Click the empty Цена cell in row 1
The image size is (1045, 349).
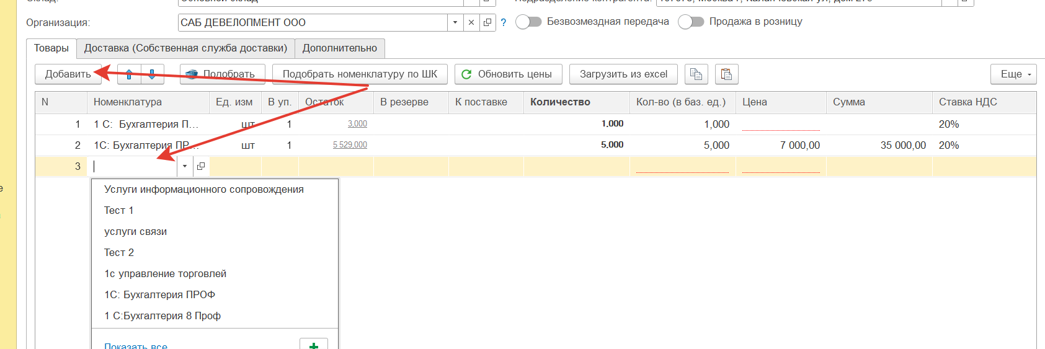point(781,124)
